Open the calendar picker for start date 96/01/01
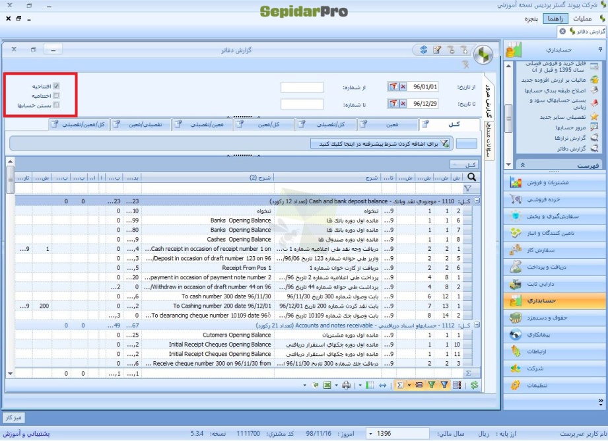 (393, 86)
